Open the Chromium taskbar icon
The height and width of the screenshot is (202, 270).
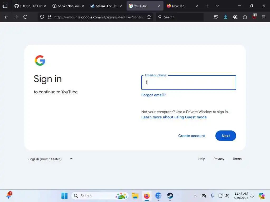(158, 196)
